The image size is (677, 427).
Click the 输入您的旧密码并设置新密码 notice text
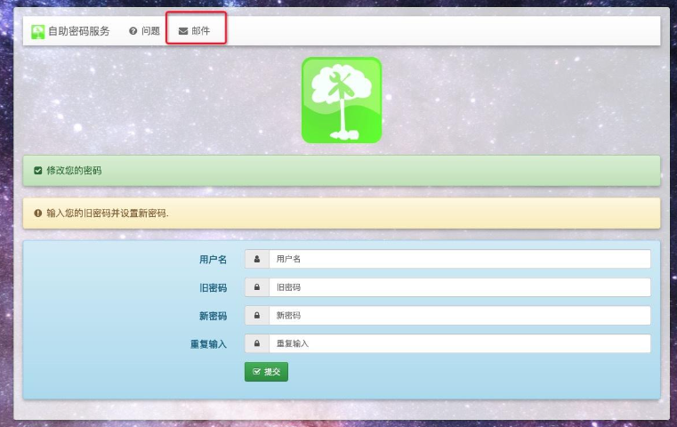(x=108, y=213)
